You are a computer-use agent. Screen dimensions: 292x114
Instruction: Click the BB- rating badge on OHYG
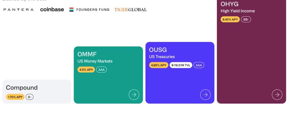coord(246,19)
